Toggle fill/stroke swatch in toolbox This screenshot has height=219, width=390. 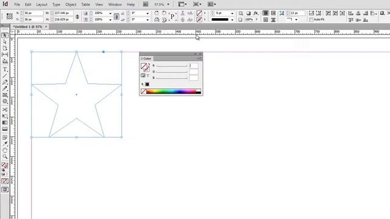coord(4,165)
